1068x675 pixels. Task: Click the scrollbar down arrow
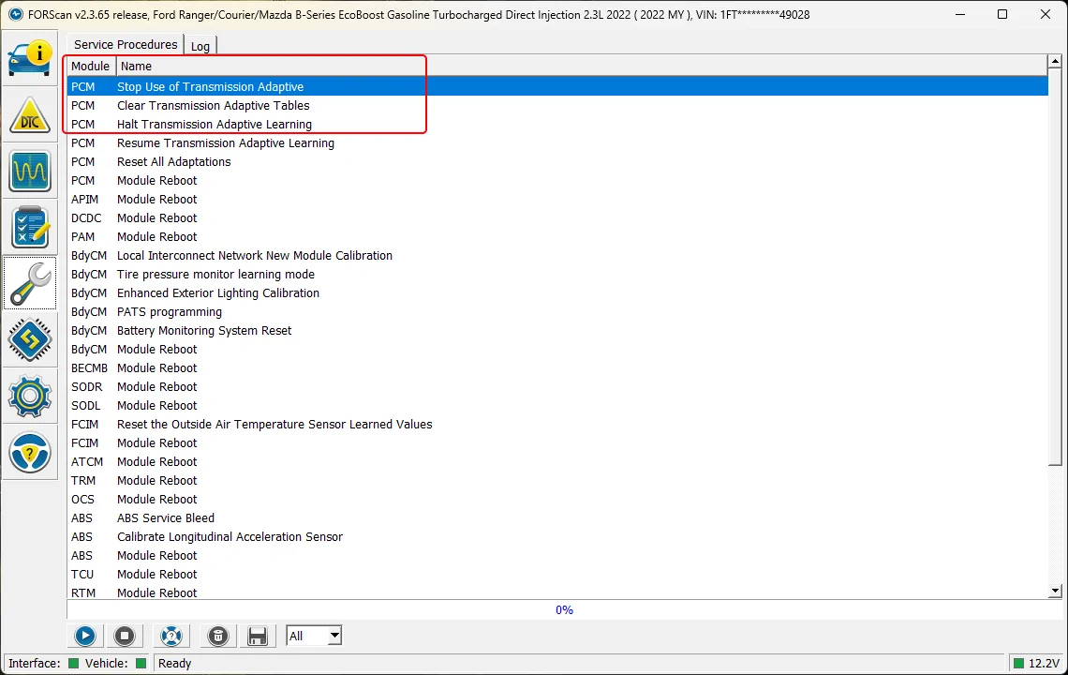pyautogui.click(x=1055, y=592)
